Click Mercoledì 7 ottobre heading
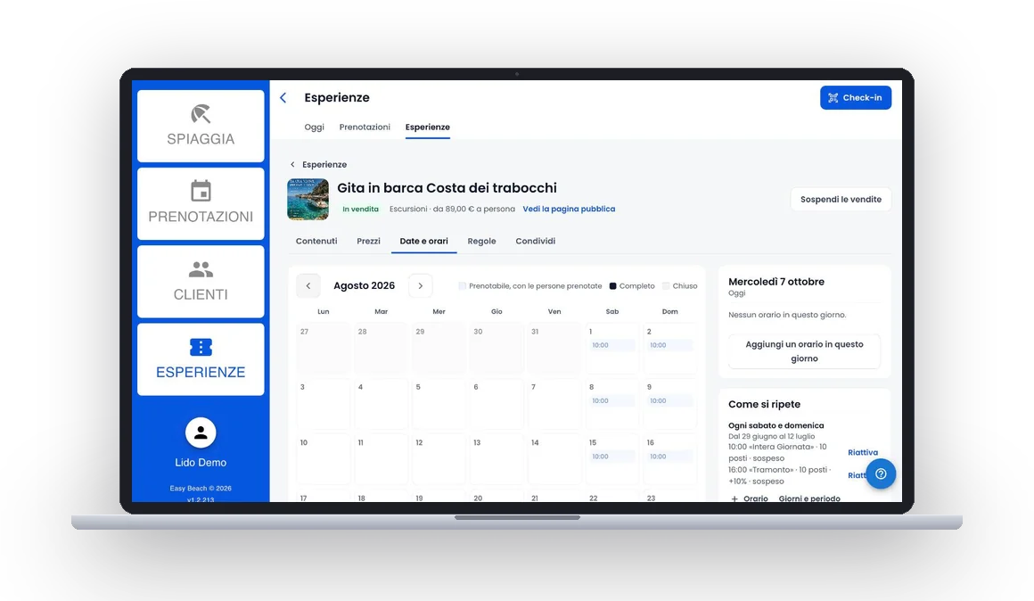Screen dimensions: 1034x601 (x=776, y=282)
